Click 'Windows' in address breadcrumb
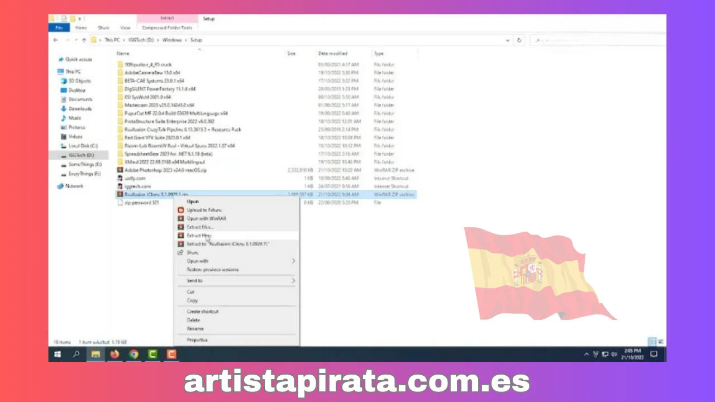715x402 pixels. tap(172, 40)
